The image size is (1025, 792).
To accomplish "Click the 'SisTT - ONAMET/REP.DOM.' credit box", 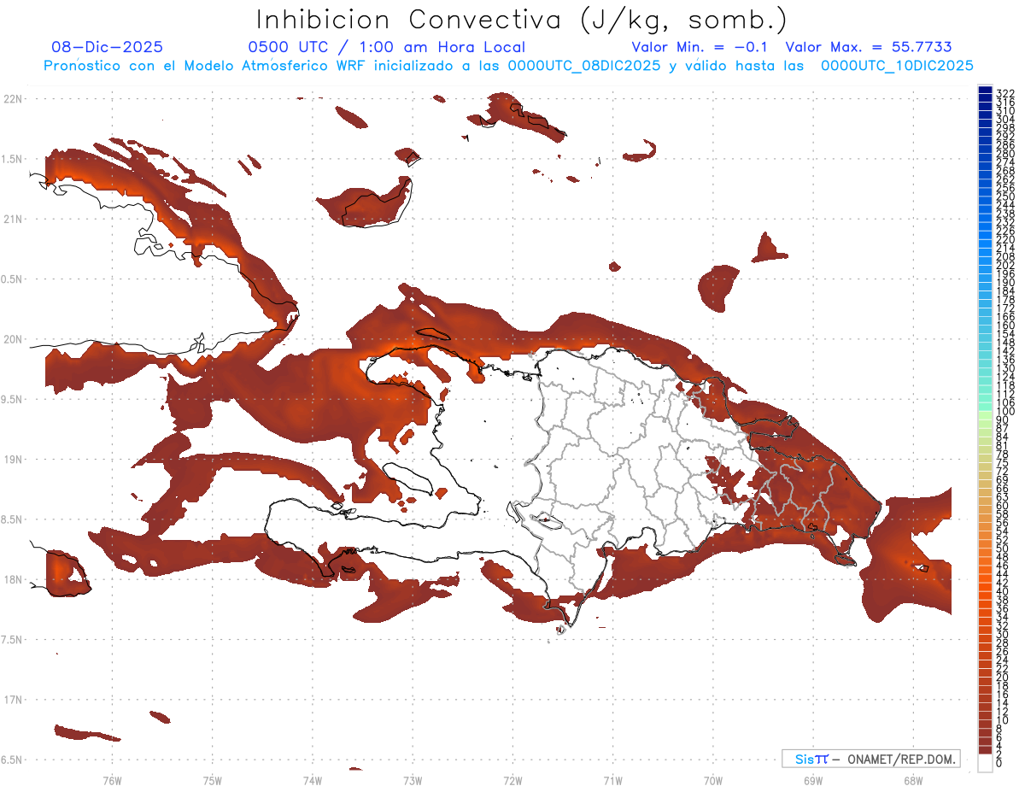I will point(870,759).
